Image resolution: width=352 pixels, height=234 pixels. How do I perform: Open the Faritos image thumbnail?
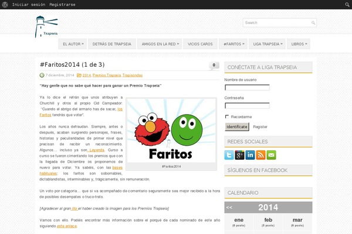tap(171, 130)
